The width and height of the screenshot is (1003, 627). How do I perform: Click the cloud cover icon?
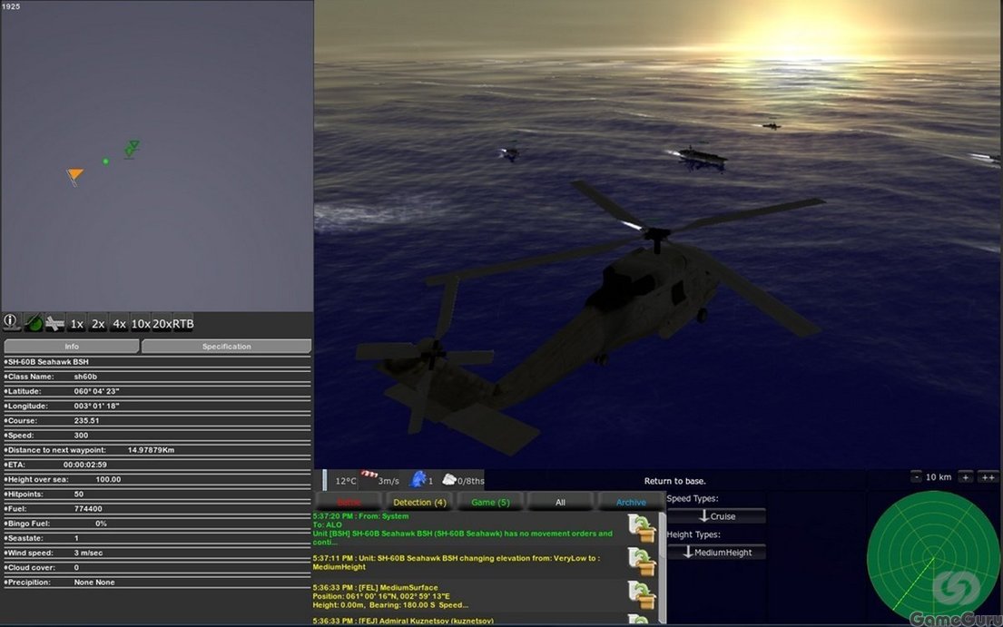(449, 479)
